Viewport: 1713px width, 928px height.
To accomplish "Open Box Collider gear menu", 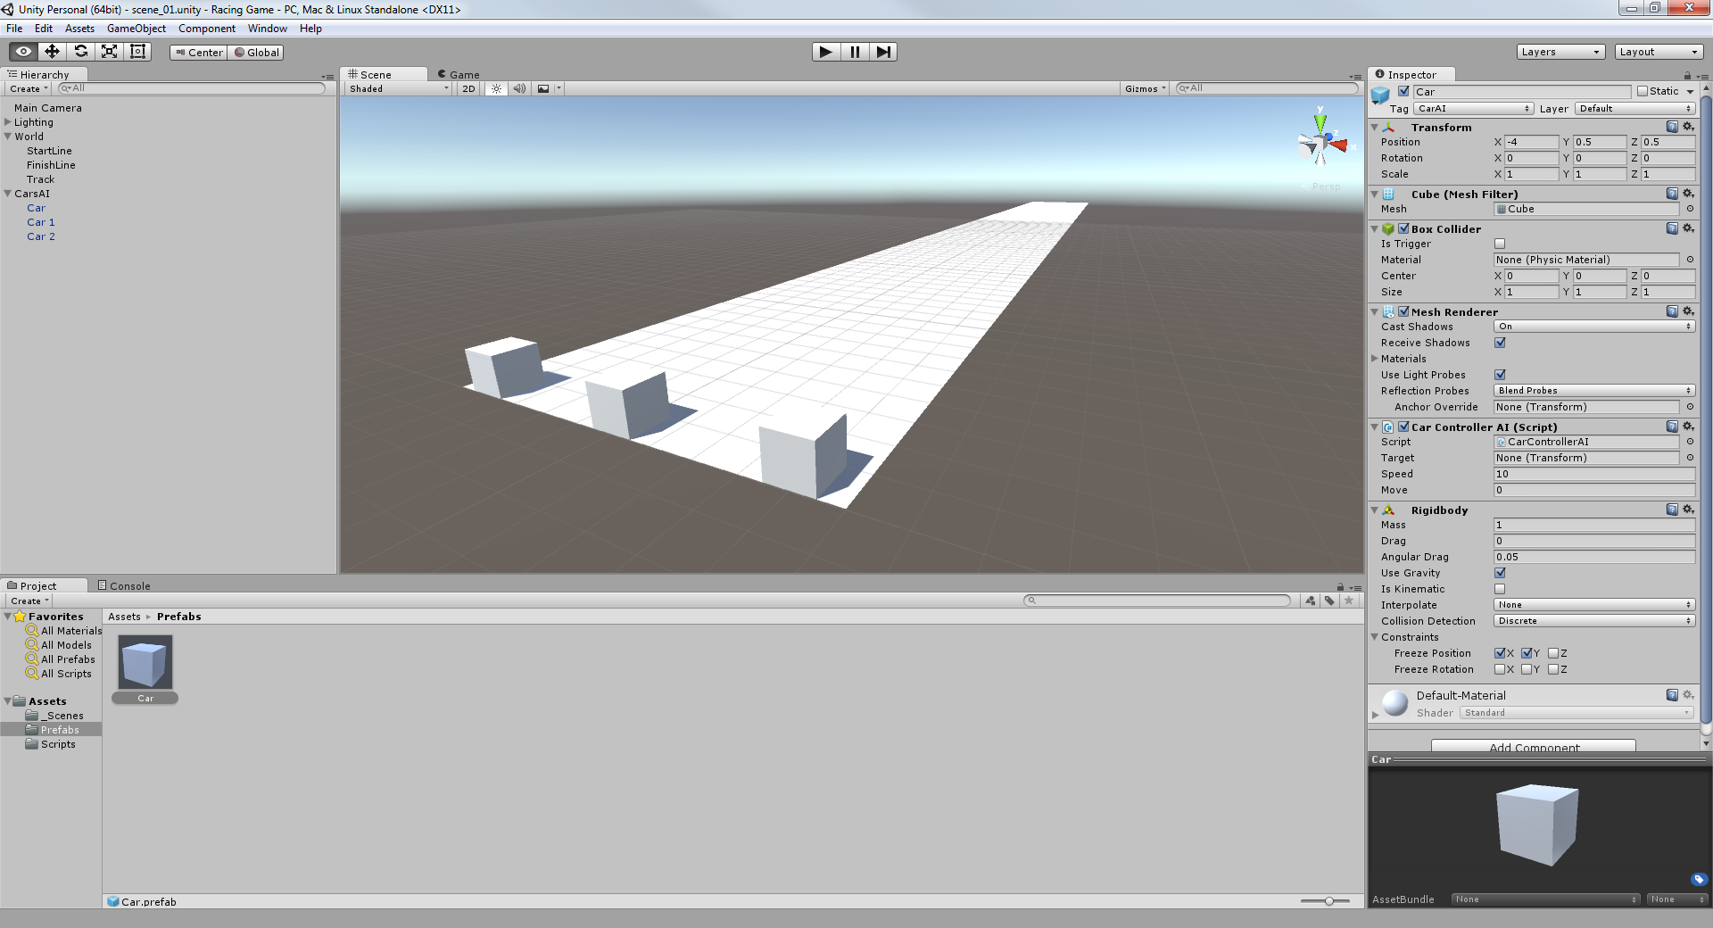I will click(1688, 228).
